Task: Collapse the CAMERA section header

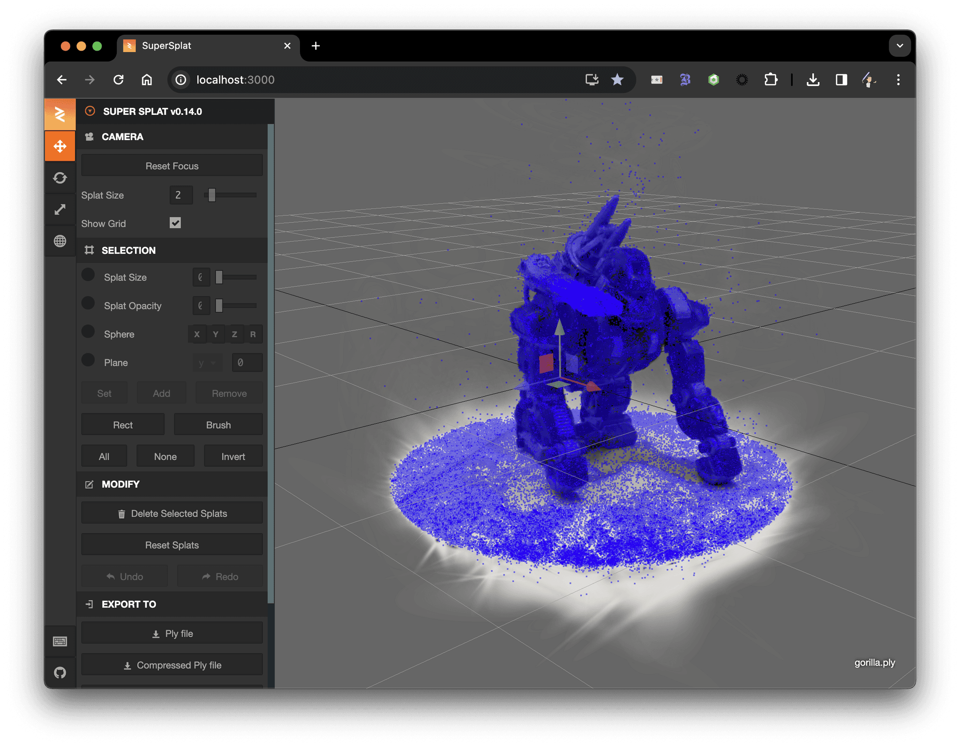Action: click(x=172, y=137)
